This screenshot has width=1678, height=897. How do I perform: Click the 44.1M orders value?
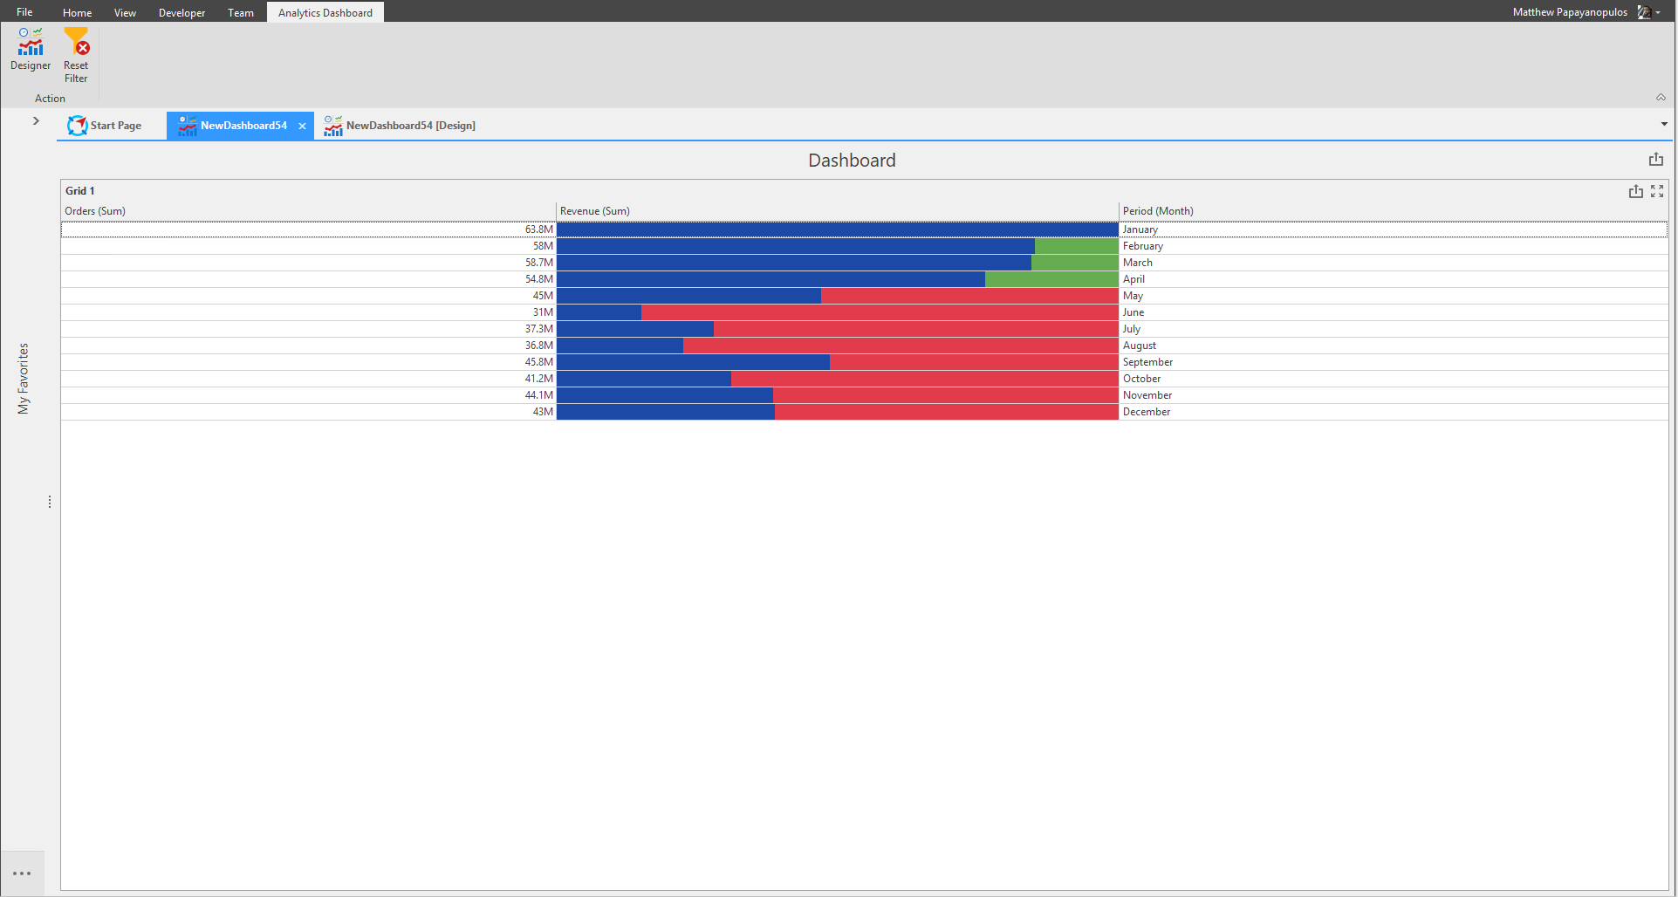tap(538, 395)
